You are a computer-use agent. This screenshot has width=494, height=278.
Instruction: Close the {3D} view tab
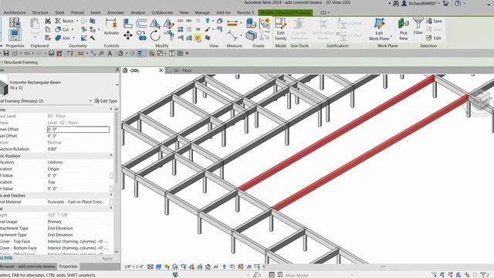coord(161,70)
